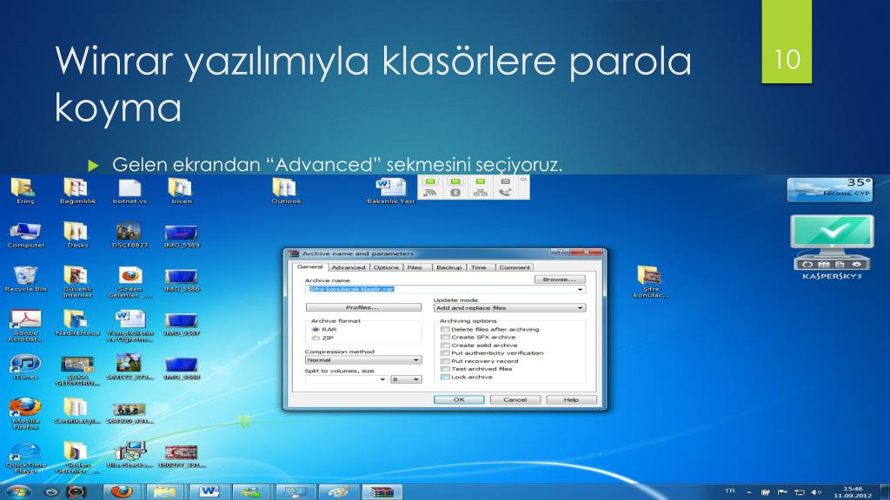Open the Update mode dropdown
The height and width of the screenshot is (500, 890).
click(509, 308)
